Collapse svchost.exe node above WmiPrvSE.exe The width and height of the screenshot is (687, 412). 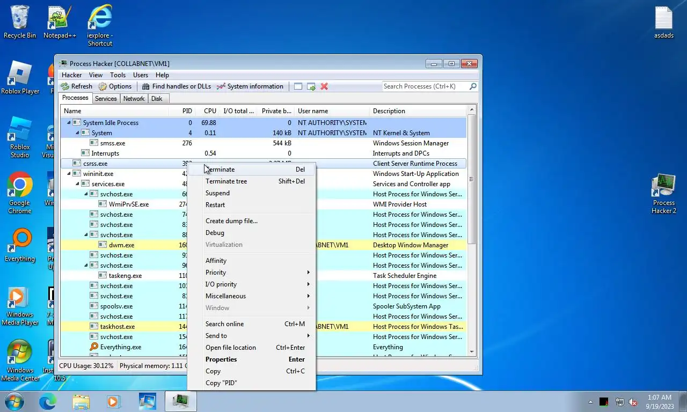[x=86, y=194]
